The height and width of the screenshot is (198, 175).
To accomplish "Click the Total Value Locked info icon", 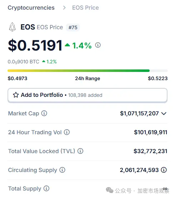I will pos(80,151).
